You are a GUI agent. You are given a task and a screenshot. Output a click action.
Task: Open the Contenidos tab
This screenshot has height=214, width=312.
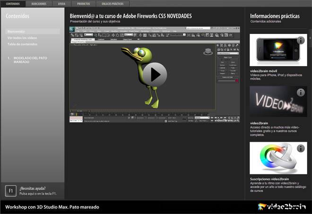(x=13, y=4)
